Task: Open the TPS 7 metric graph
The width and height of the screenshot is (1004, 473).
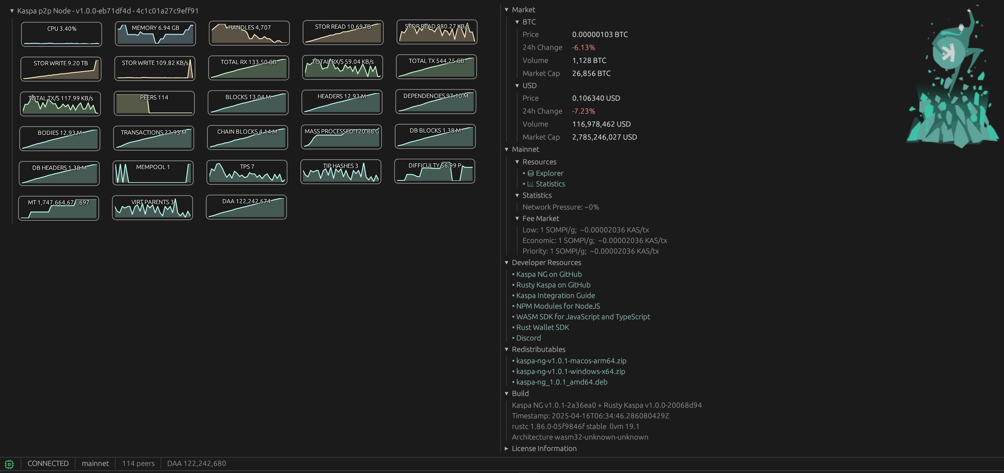Action: point(247,172)
